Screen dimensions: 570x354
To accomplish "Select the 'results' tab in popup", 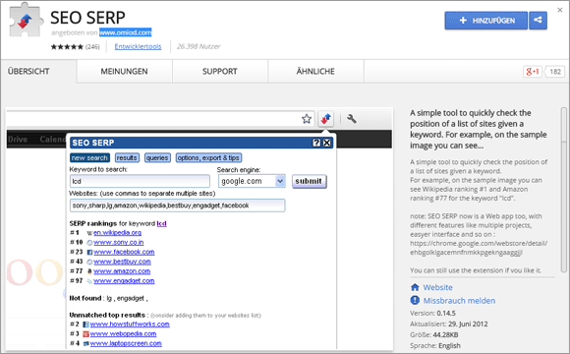I will 127,158.
